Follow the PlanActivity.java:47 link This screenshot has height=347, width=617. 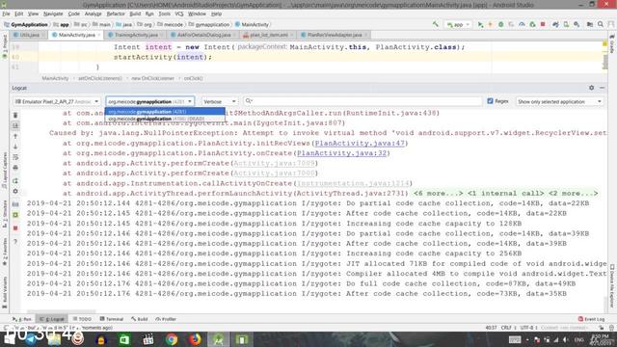tap(360, 144)
